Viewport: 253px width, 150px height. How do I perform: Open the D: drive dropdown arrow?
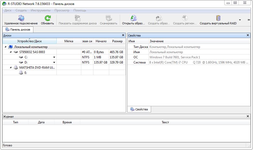pos(54,62)
